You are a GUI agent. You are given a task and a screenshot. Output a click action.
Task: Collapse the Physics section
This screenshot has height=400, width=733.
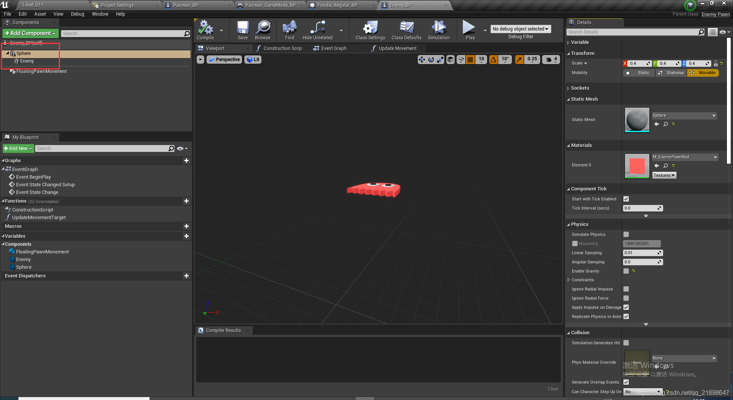(x=568, y=225)
